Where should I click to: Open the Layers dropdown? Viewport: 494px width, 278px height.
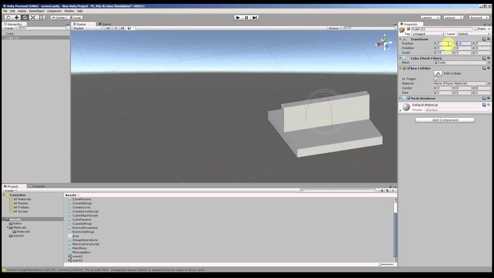click(430, 17)
